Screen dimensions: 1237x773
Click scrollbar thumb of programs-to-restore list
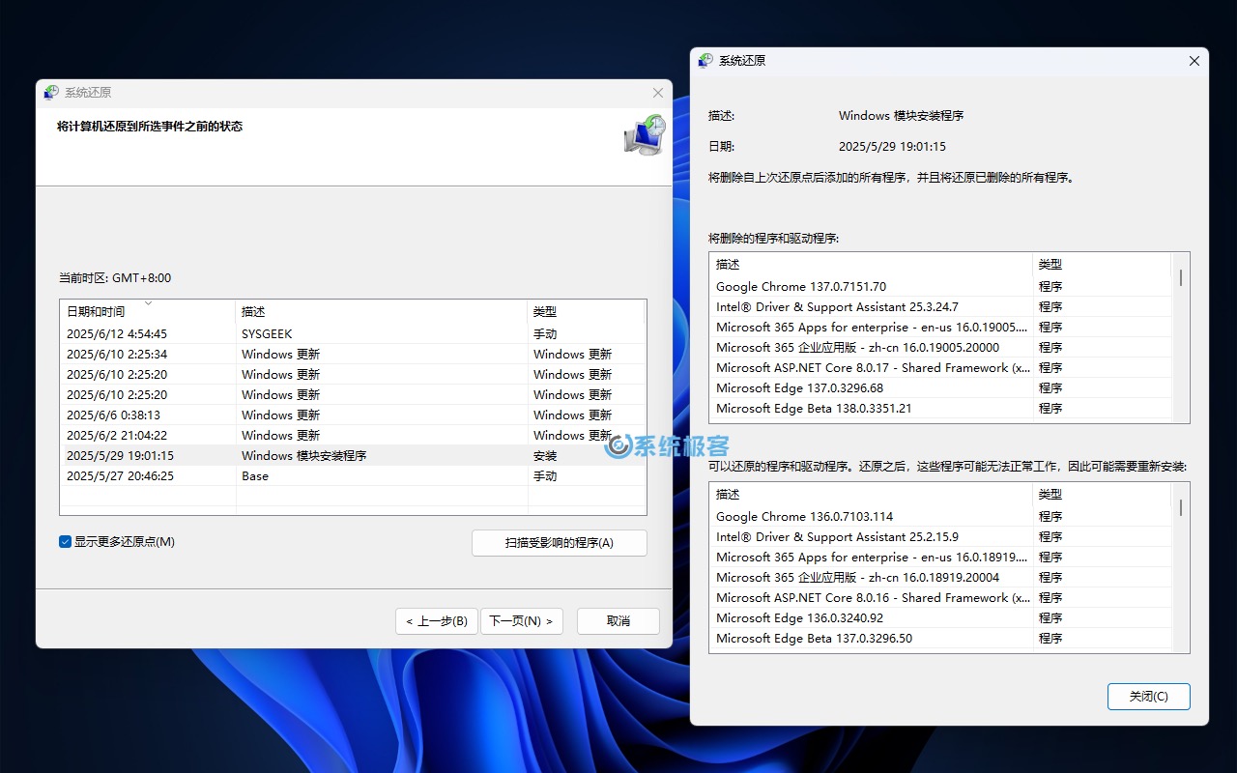(x=1181, y=507)
